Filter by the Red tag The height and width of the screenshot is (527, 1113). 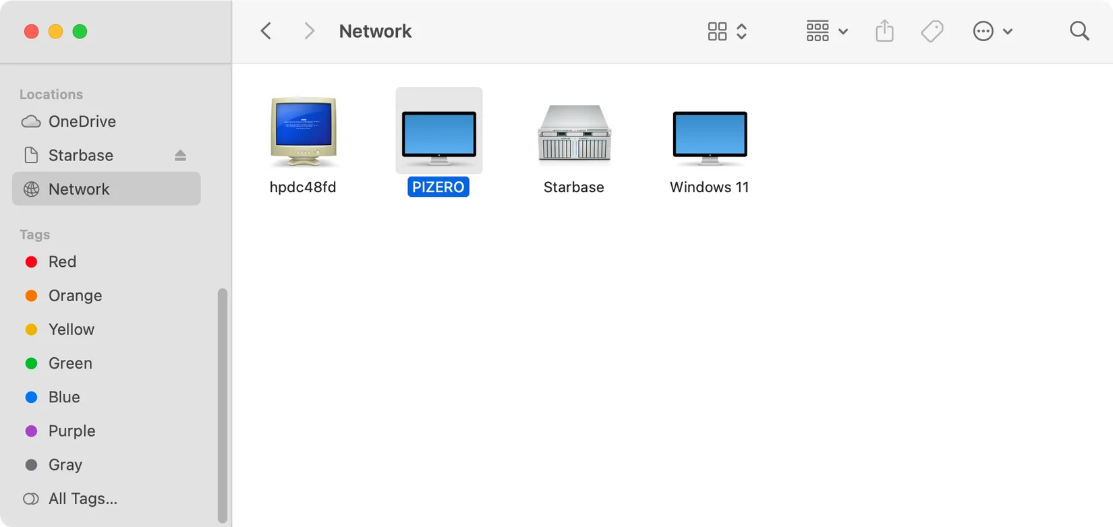(x=62, y=261)
